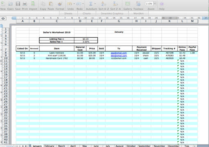Click the Print icon
209x147 pixels.
pos(25,4)
